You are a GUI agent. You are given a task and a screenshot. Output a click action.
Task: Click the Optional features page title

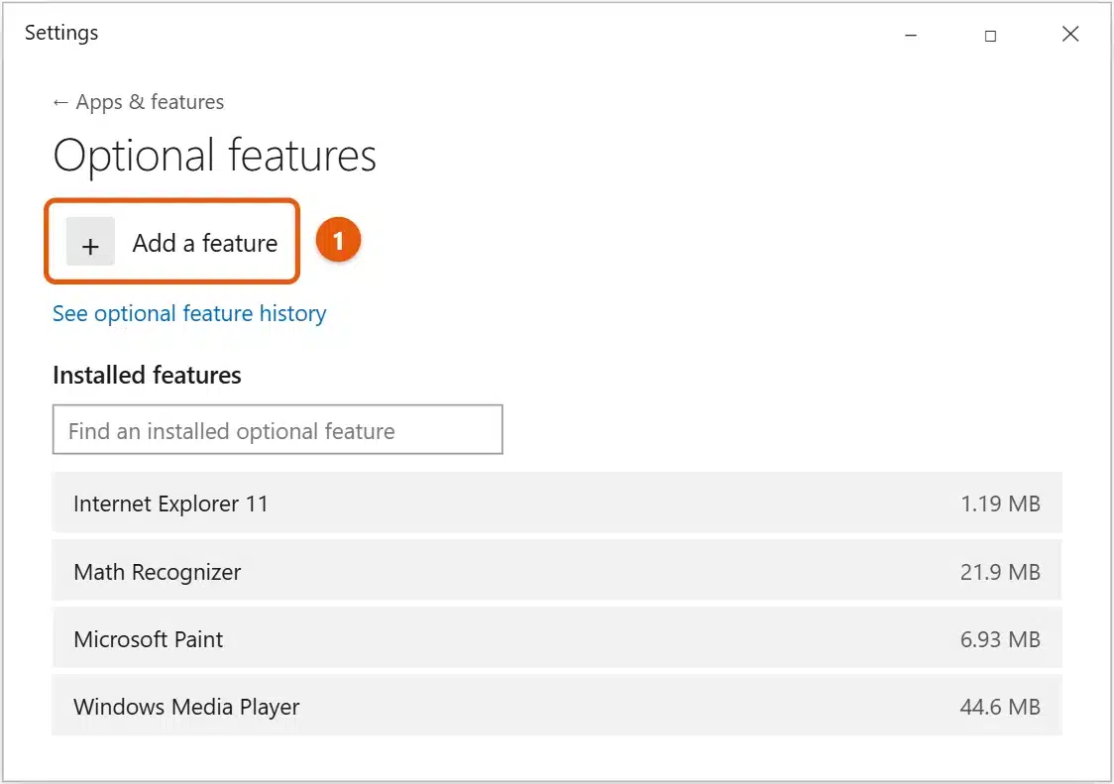(214, 157)
